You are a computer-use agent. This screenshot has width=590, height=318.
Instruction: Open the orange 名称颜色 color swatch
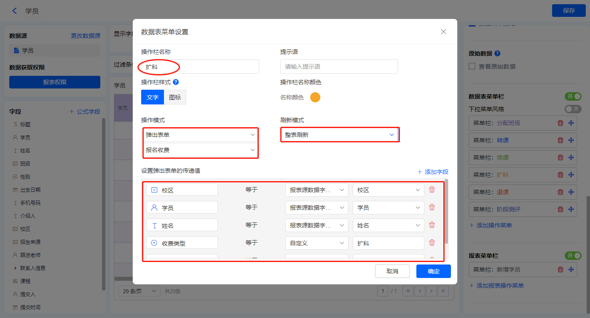[315, 97]
